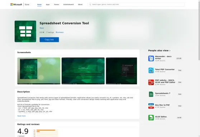Viewport: 200px width, 137px height.
Task: Open XLSX Editor app icon
Action: click(x=151, y=118)
